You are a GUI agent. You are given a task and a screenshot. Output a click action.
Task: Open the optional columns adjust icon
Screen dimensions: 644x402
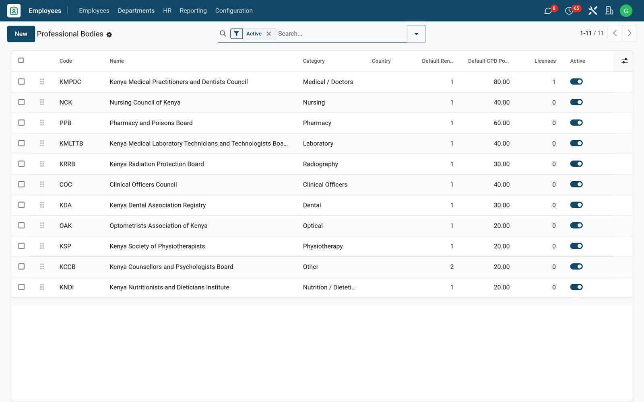click(x=624, y=61)
